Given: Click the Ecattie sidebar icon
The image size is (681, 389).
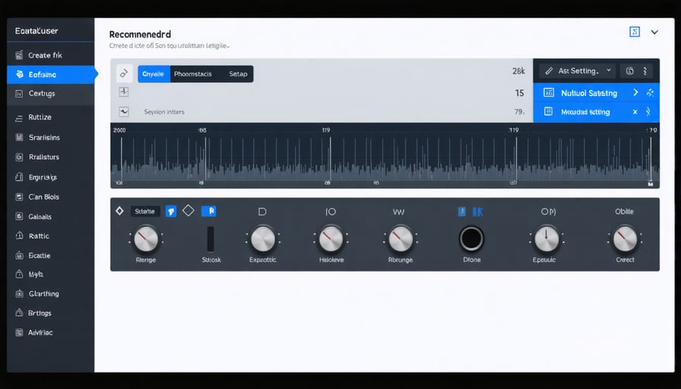Looking at the screenshot, I should pos(19,255).
